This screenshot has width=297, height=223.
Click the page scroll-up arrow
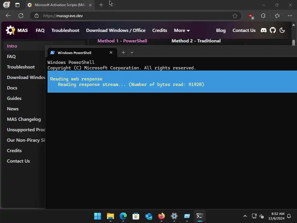(294, 25)
